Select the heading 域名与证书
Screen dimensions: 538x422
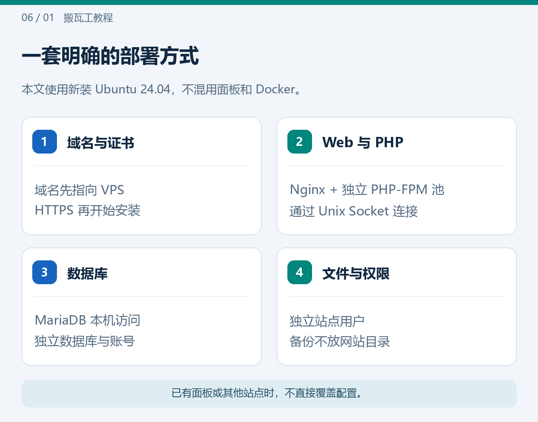point(100,143)
